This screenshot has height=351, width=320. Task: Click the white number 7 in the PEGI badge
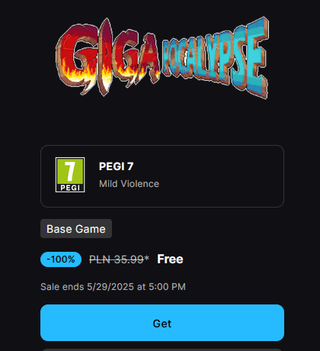coord(69,171)
